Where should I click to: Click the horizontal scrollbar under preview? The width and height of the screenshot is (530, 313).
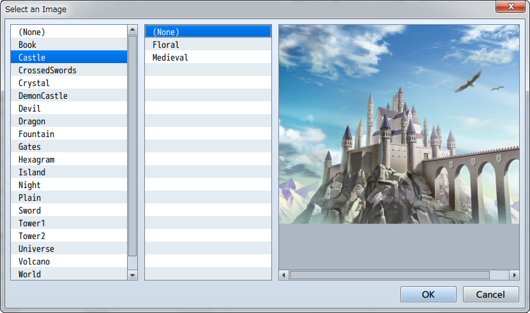click(x=390, y=275)
